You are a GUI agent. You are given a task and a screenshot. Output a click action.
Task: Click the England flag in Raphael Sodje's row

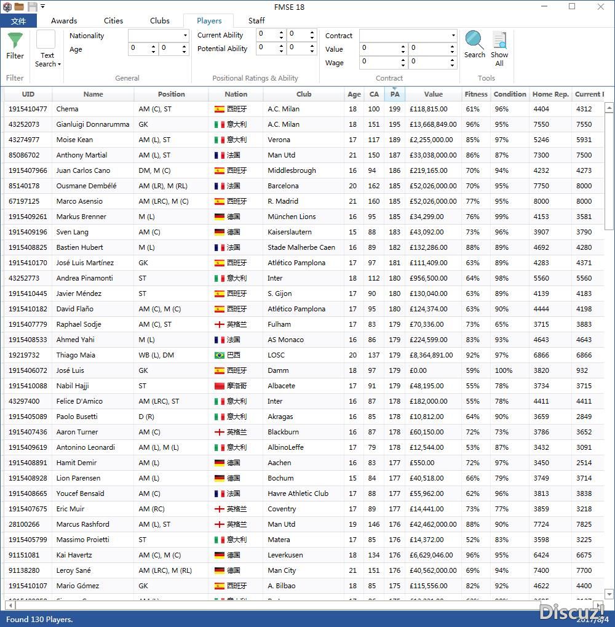click(x=220, y=324)
